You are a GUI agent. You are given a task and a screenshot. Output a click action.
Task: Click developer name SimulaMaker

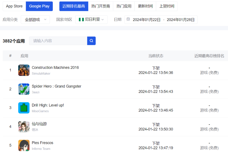point(41,73)
